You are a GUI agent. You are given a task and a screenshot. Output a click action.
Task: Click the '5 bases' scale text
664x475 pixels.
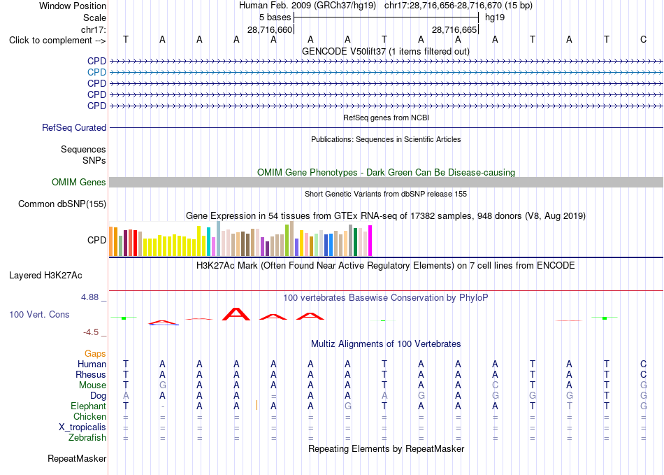tap(275, 17)
